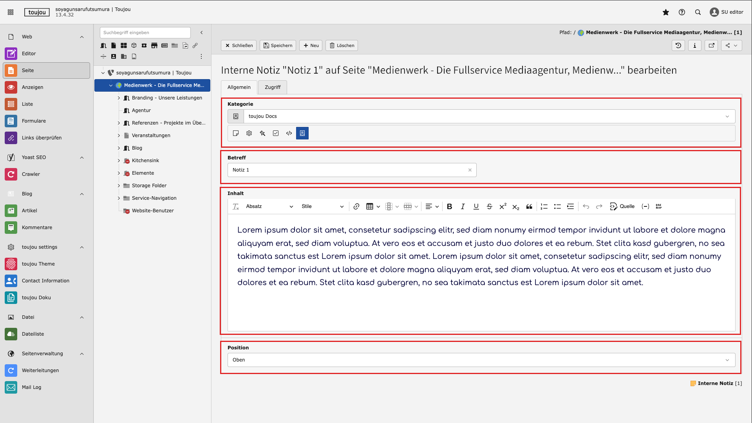Create a bulleted list
Screen dimensions: 752x423
pyautogui.click(x=557, y=206)
